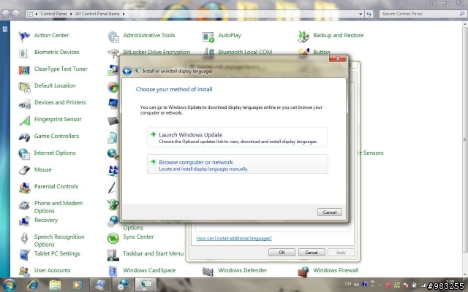The width and height of the screenshot is (468, 292).
Task: Click the Windows Start orb
Action: pyautogui.click(x=10, y=285)
